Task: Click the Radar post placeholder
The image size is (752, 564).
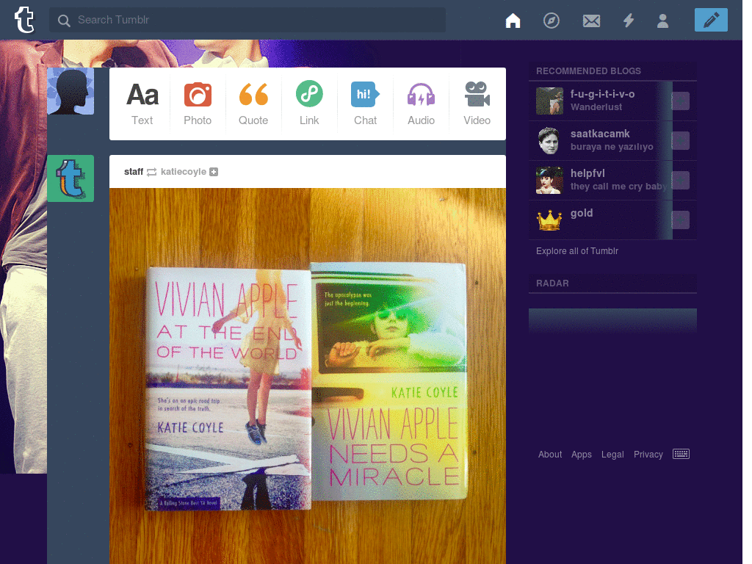Action: (x=612, y=320)
